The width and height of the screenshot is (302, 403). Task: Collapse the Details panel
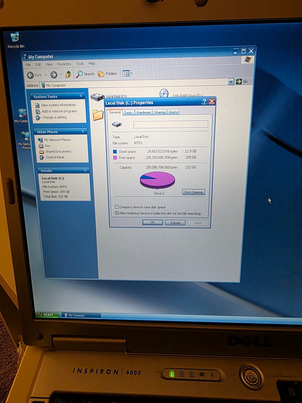(85, 170)
